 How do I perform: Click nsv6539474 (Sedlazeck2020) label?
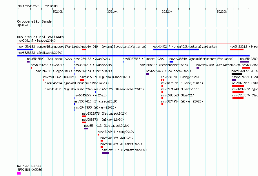168,71
